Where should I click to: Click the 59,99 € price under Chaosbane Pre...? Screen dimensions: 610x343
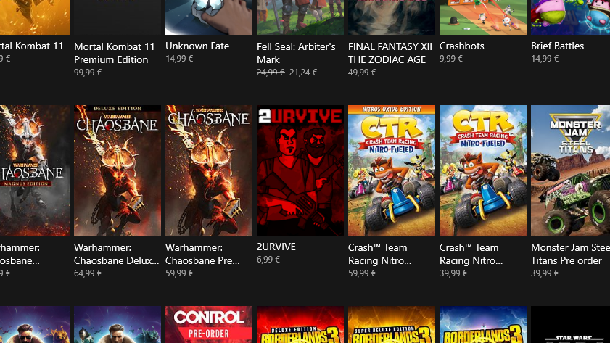click(179, 273)
